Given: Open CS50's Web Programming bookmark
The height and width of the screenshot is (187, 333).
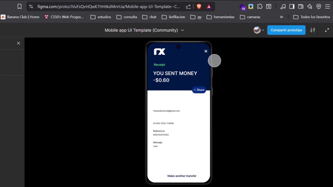Looking at the screenshot, I should coord(64,17).
